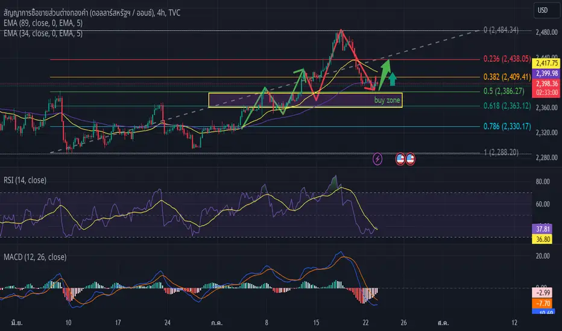Click the MACD 20.00 axis label

pos(543,256)
